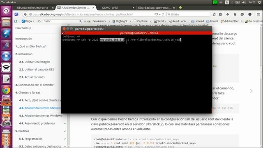Screen dimensions: 263x148
Task: Open system settings gear in top panel
Action: [259, 2]
